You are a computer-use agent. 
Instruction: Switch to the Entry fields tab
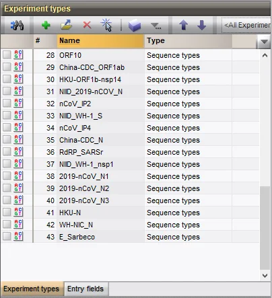[86, 289]
